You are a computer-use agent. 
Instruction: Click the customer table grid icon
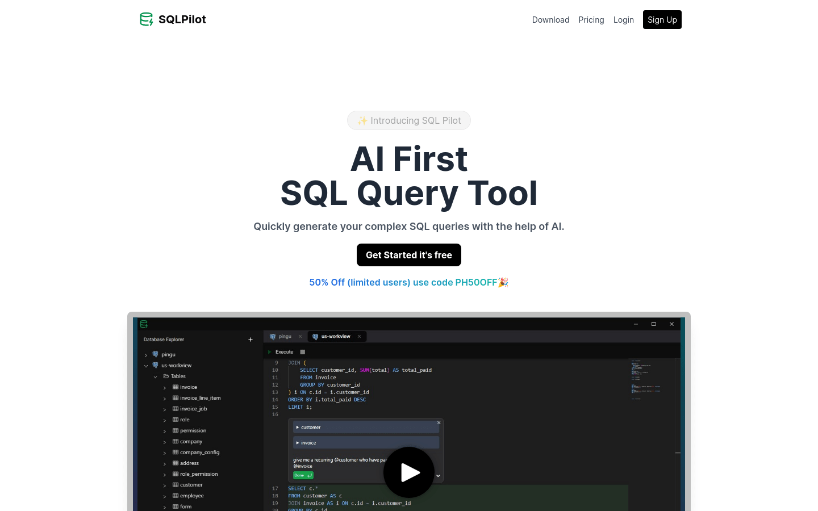click(x=176, y=484)
